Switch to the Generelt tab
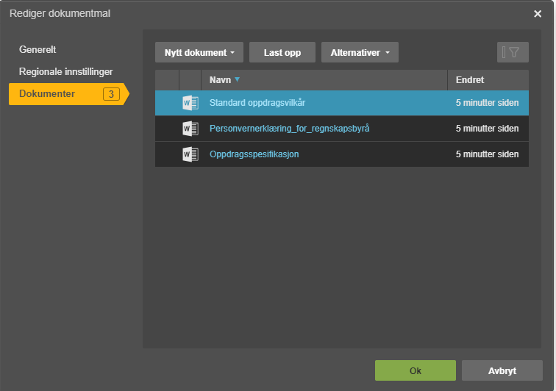Viewport: 556px width, 391px height. pos(38,50)
